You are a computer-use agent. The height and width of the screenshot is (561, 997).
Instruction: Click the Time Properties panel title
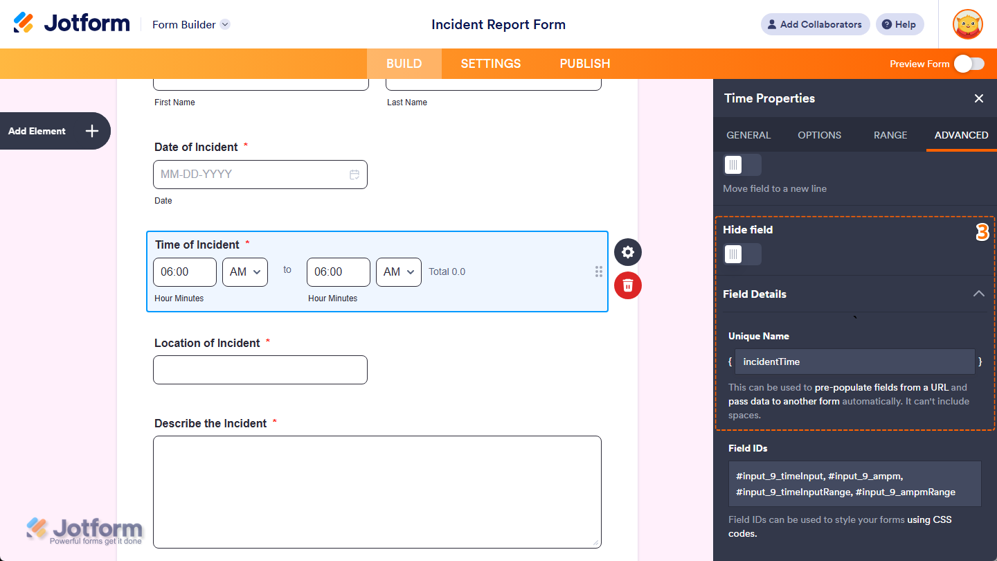pos(770,98)
